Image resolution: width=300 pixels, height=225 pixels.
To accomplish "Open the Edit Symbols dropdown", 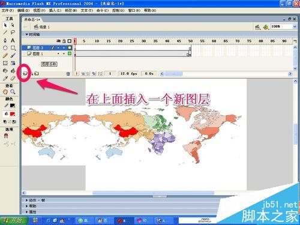I will (266, 27).
